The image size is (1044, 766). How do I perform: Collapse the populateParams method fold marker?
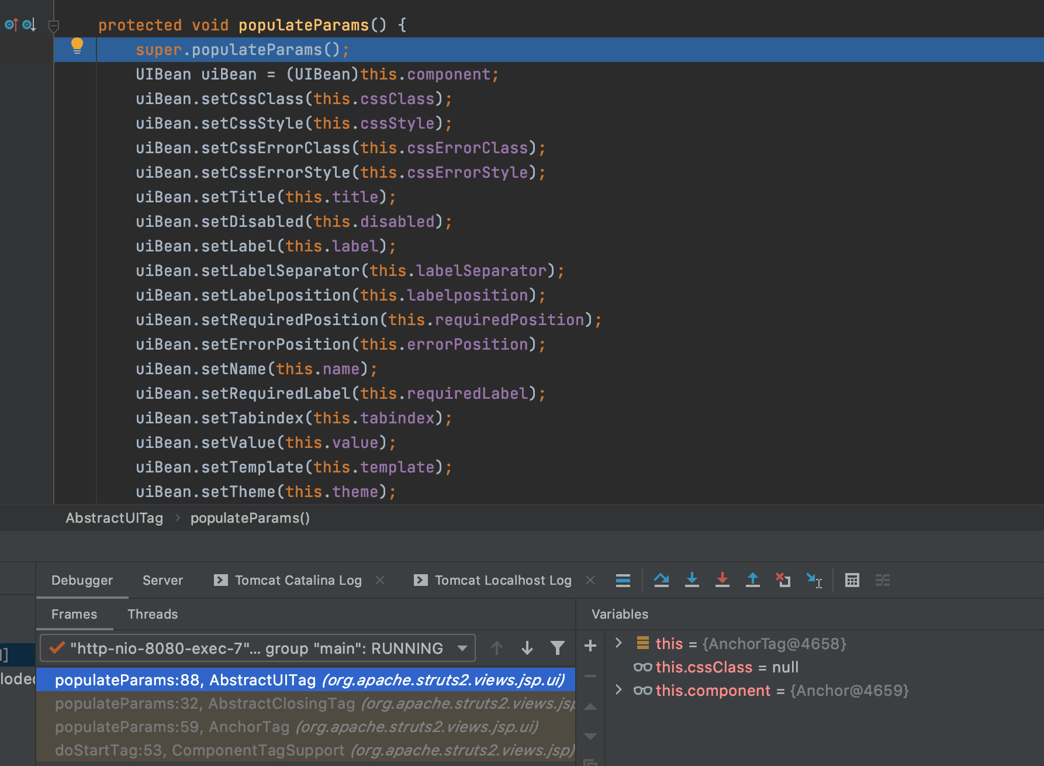tap(54, 26)
